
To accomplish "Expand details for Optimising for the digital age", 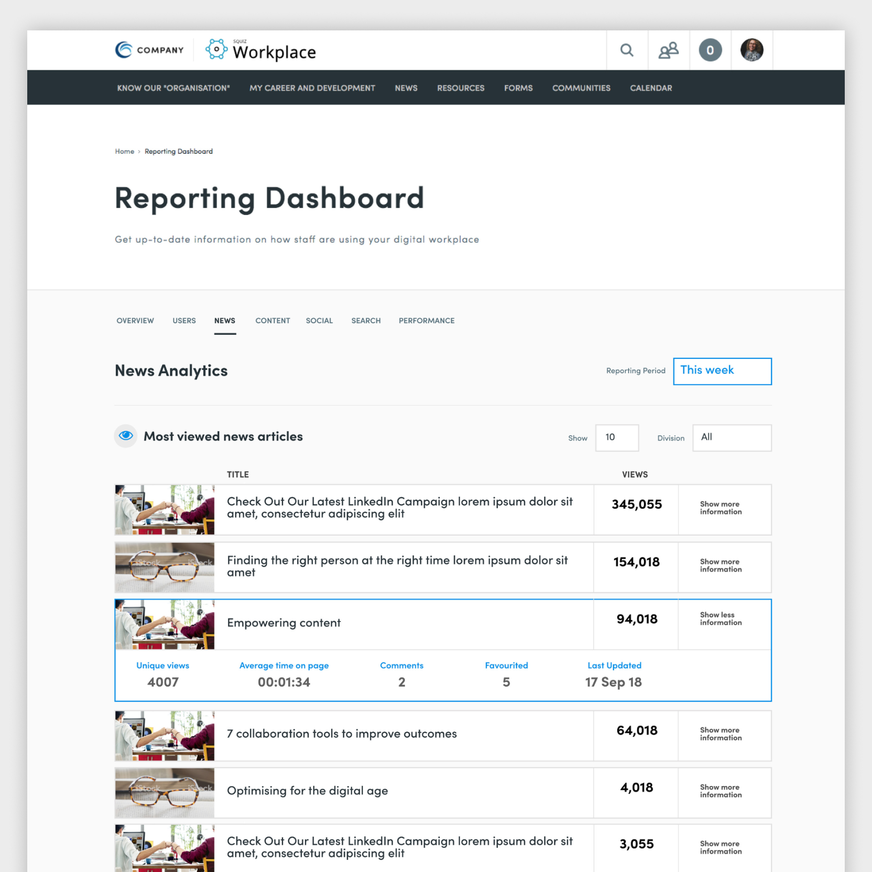I will [x=721, y=791].
